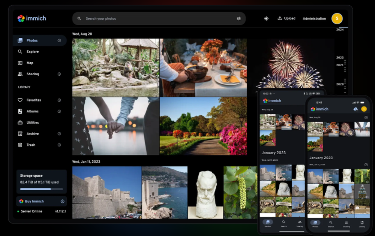375x236 pixels.
Task: Click the Wed, Aug 28 date header
Action: [82, 34]
